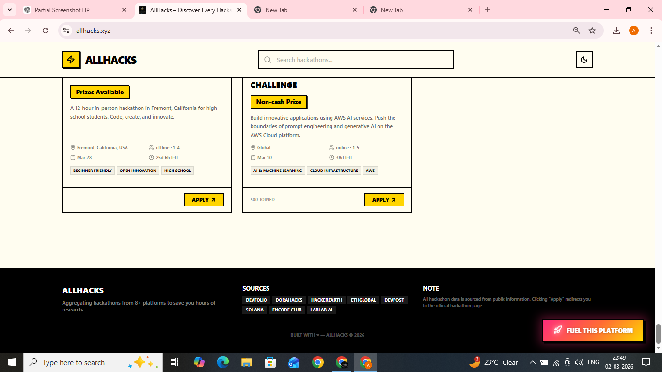Click the rocket icon on Fuel This Platform
Viewport: 662px width, 372px height.
coord(557,330)
